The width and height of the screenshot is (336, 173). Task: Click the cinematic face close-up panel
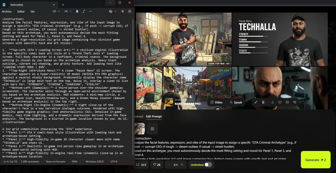coord(280,88)
